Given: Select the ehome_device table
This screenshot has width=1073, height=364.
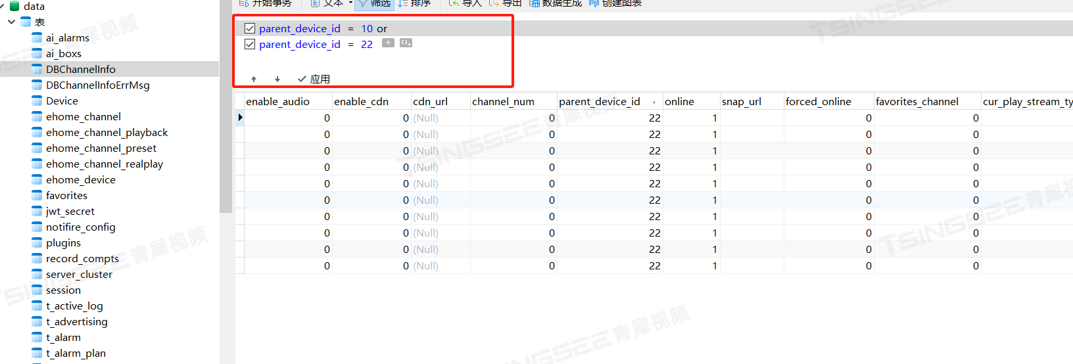Looking at the screenshot, I should click(x=81, y=179).
